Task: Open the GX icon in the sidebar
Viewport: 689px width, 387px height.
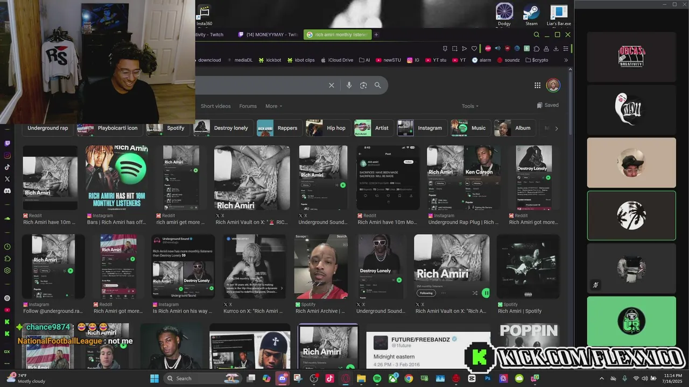Action: tap(7, 352)
